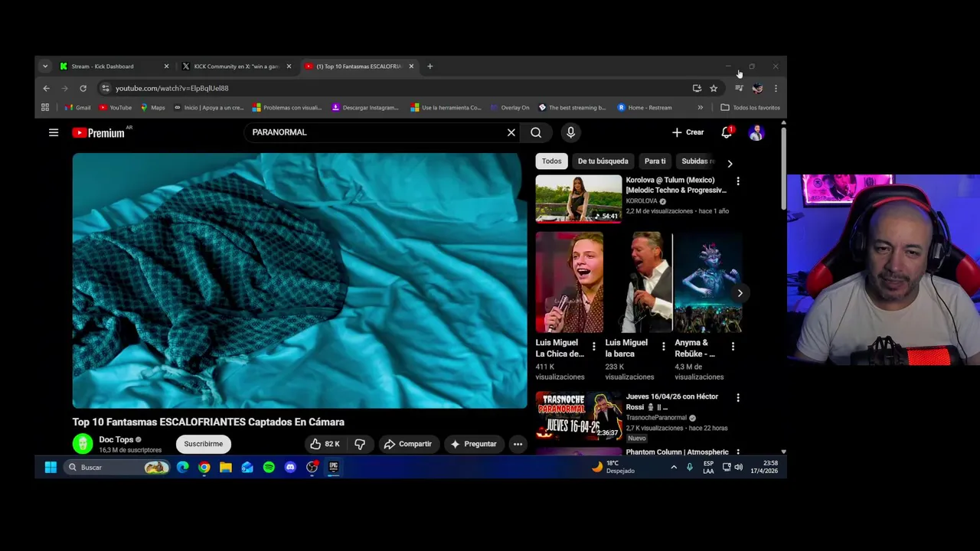980x551 pixels.
Task: Expand hidden bookmarks chevron
Action: pos(700,108)
